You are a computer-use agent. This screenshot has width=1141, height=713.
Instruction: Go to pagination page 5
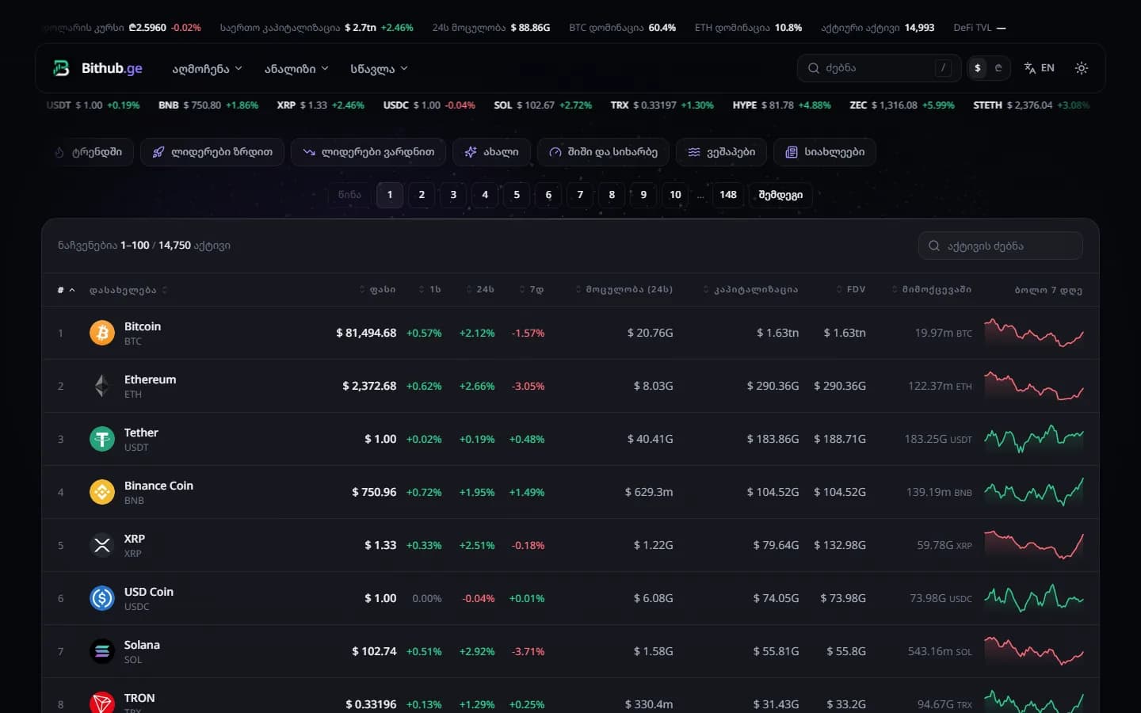517,195
